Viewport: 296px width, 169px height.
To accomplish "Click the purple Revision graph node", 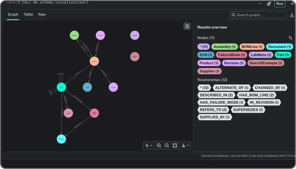I will (x=113, y=87).
